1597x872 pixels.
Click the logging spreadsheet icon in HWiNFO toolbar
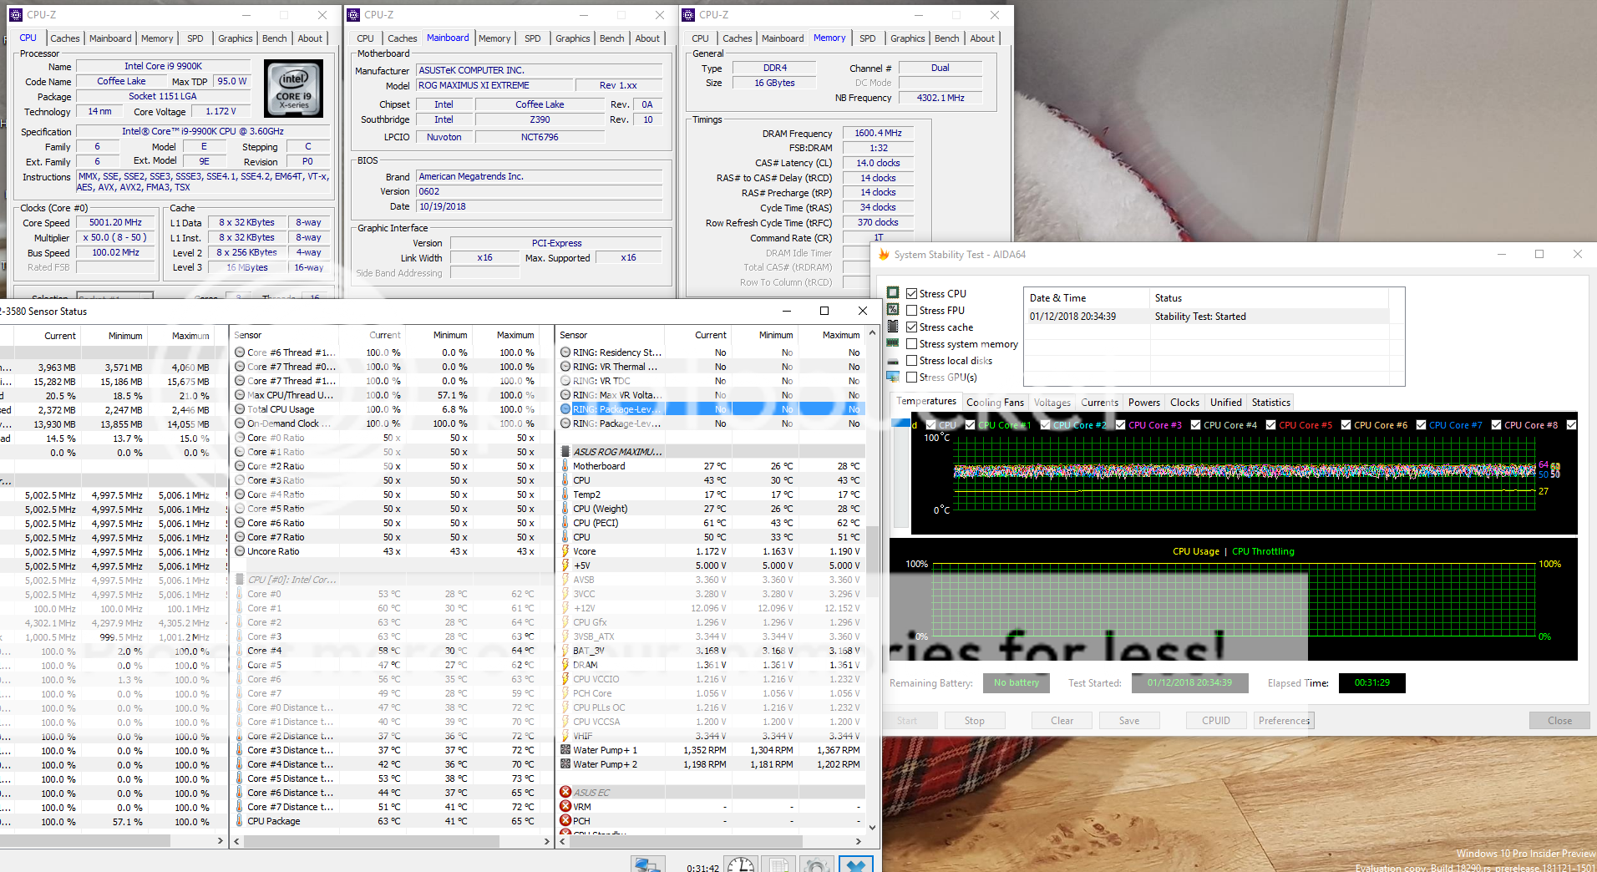[x=778, y=864]
